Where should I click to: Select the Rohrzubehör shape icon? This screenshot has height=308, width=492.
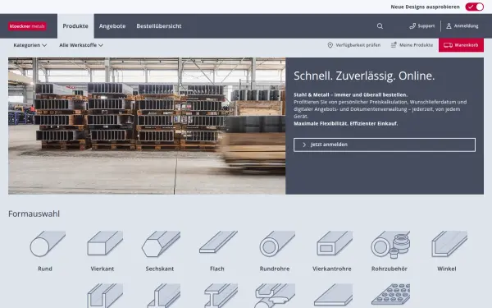[x=390, y=245]
